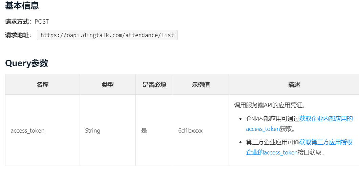Click the 调用服务端API的应用凭证 description text

coord(270,105)
